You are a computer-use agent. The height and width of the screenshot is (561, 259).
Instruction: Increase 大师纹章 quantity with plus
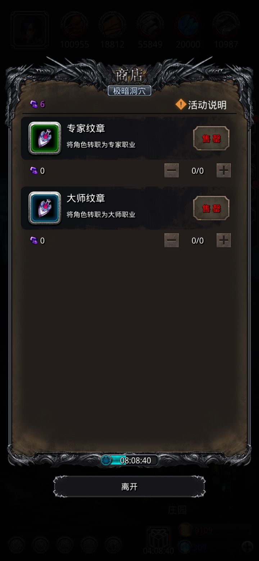pos(224,240)
